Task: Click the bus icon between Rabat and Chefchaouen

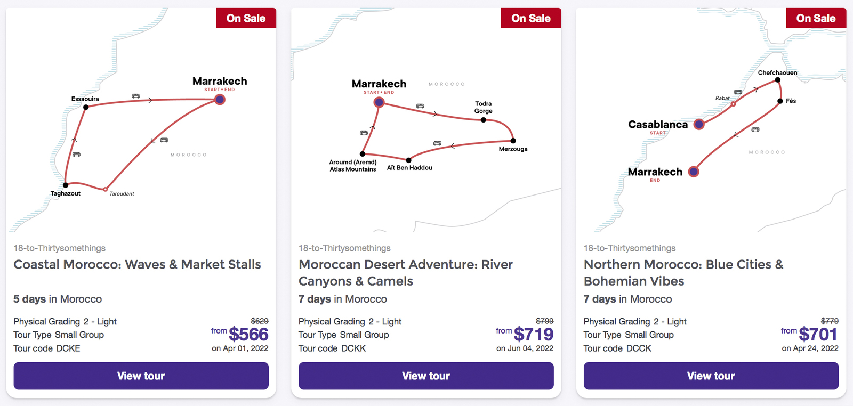Action: pos(737,92)
